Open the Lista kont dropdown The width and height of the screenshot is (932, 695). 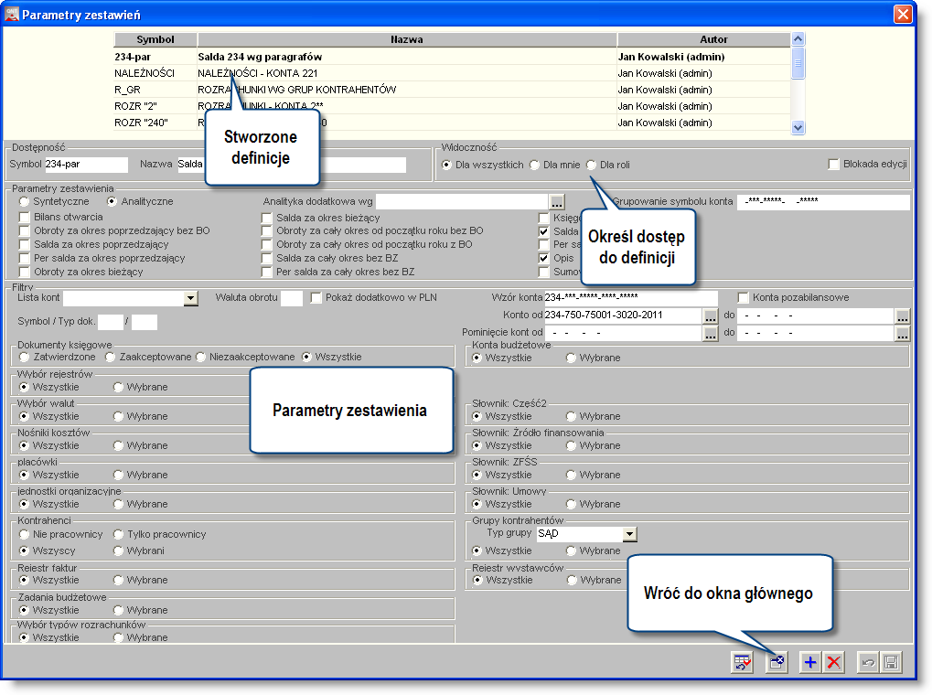point(190,298)
